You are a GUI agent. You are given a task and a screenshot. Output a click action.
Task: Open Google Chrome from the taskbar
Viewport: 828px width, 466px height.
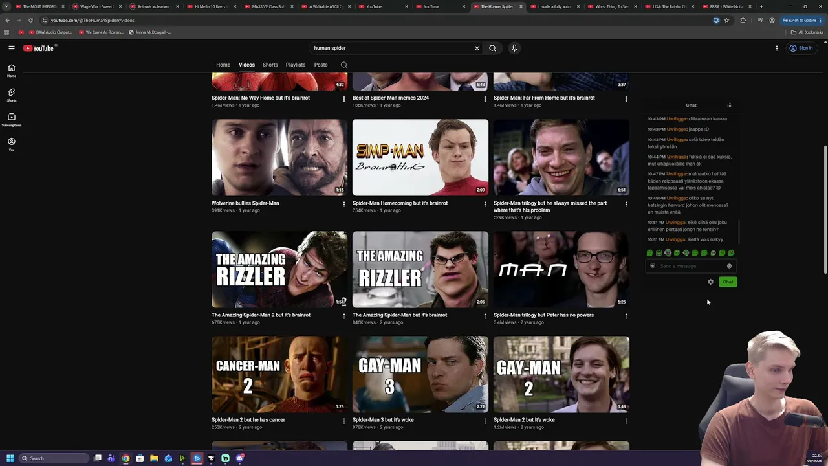pyautogui.click(x=125, y=458)
